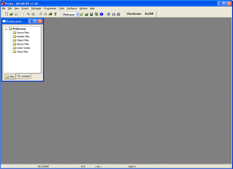The width and height of the screenshot is (233, 169).
Task: Open the Window menu
Action: 84,9
